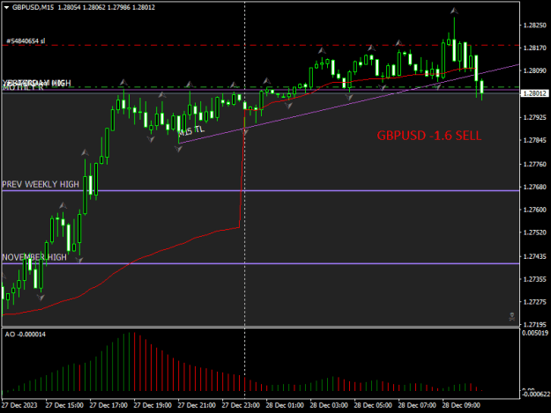Click the -0.000622 AO scale value
Image resolution: width=551 pixels, height=413 pixels.
[535, 395]
